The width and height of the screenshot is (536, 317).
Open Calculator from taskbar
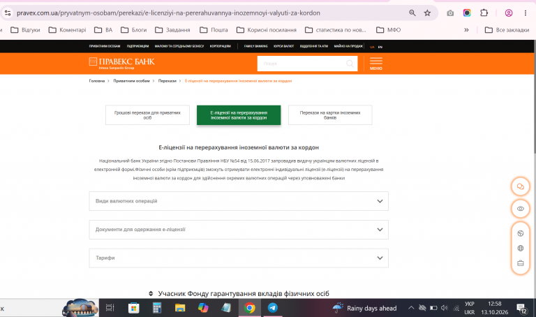coord(157,308)
